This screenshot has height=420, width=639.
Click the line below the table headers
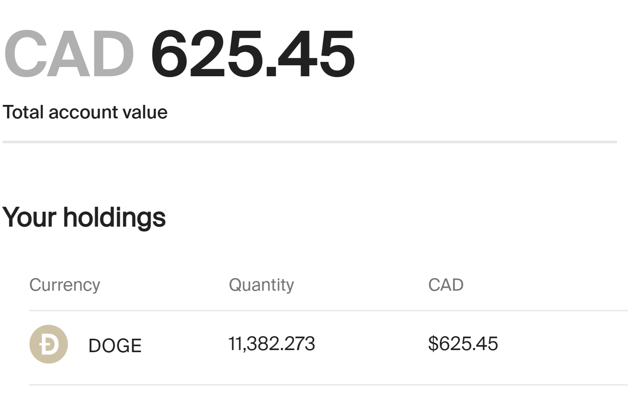coord(328,311)
